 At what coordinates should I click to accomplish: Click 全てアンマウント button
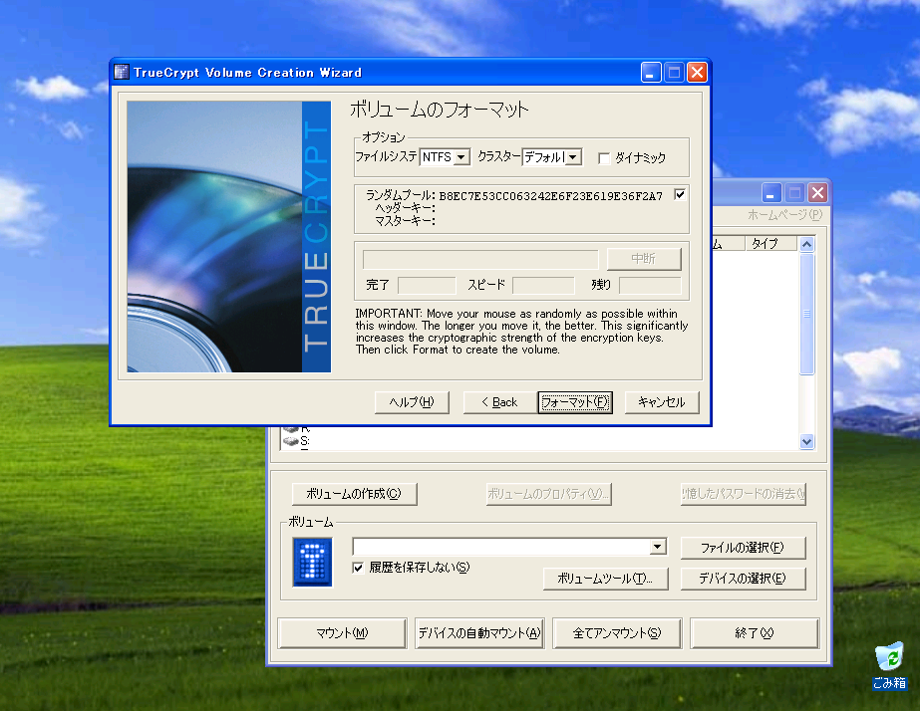[617, 633]
